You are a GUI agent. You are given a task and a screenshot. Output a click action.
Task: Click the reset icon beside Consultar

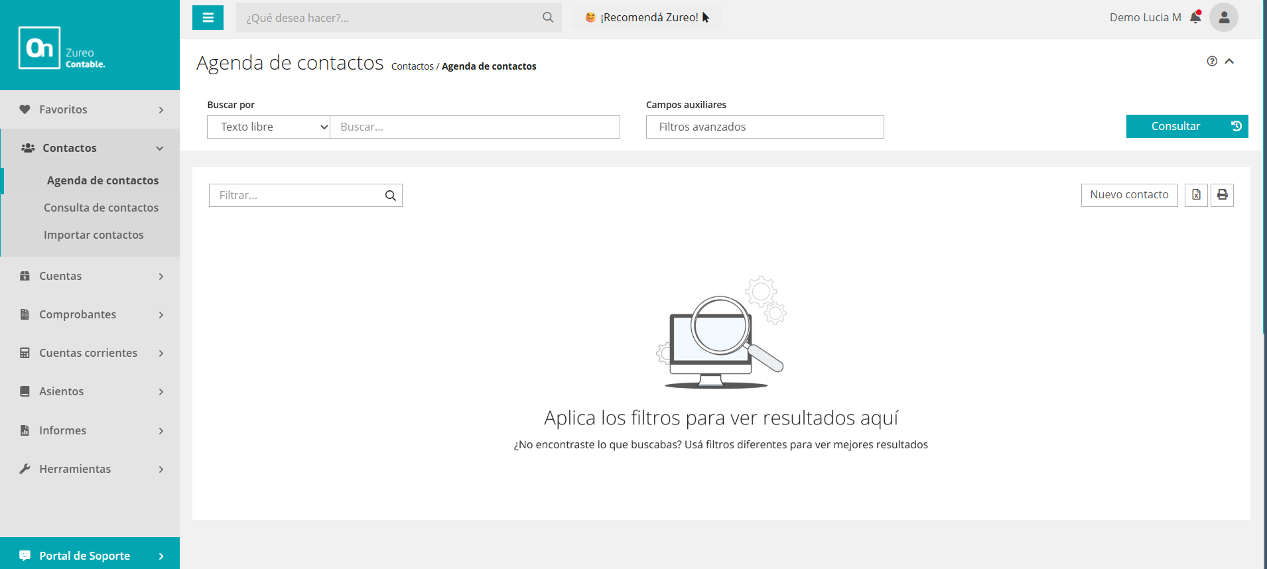(x=1236, y=126)
